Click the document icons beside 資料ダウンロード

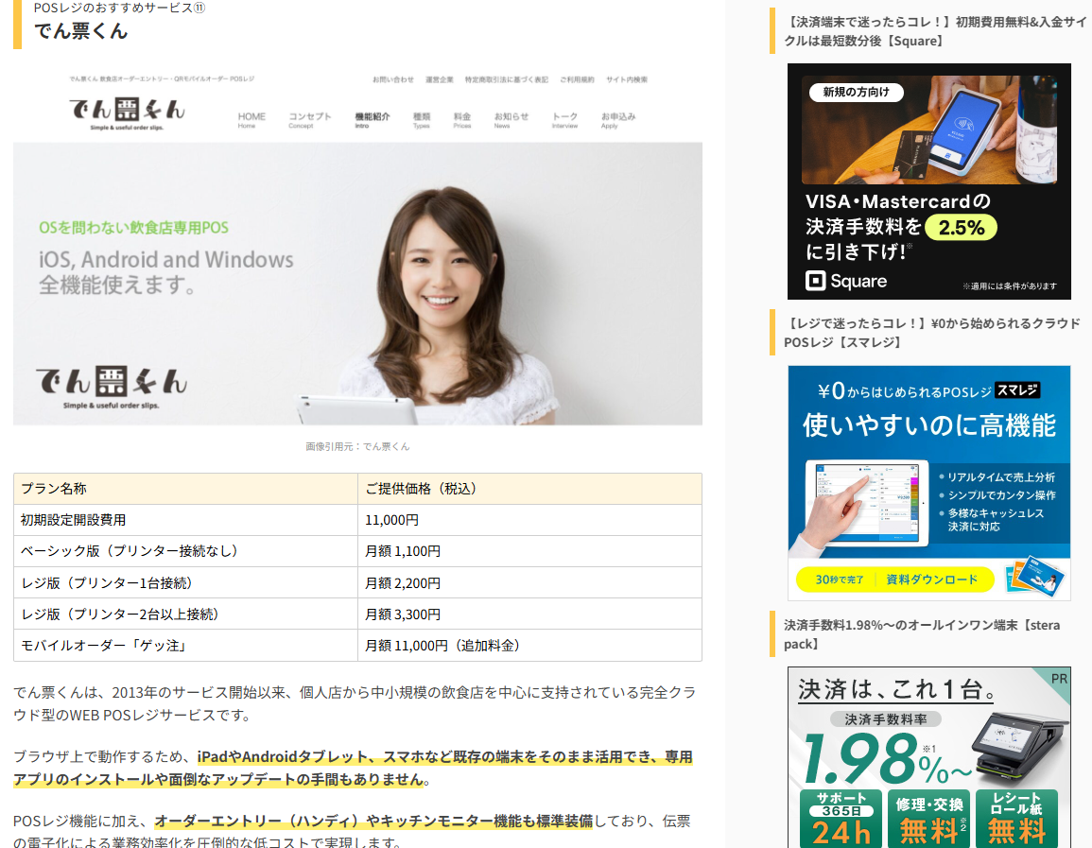click(1035, 576)
